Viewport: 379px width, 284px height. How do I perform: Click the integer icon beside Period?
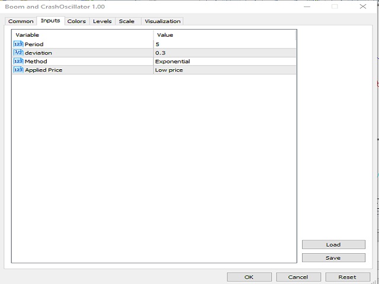point(18,44)
